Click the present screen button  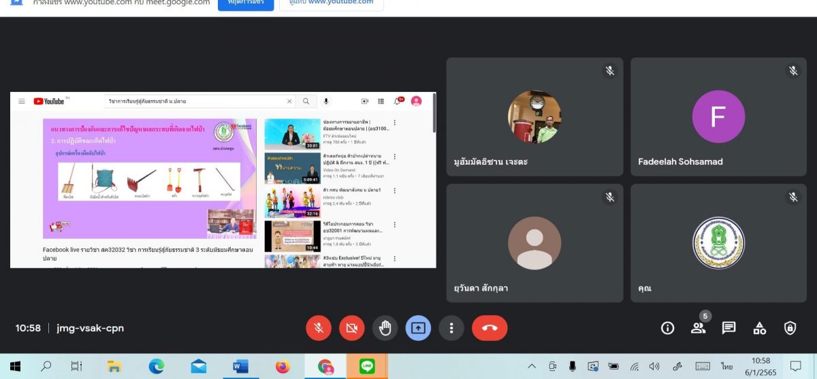point(418,328)
